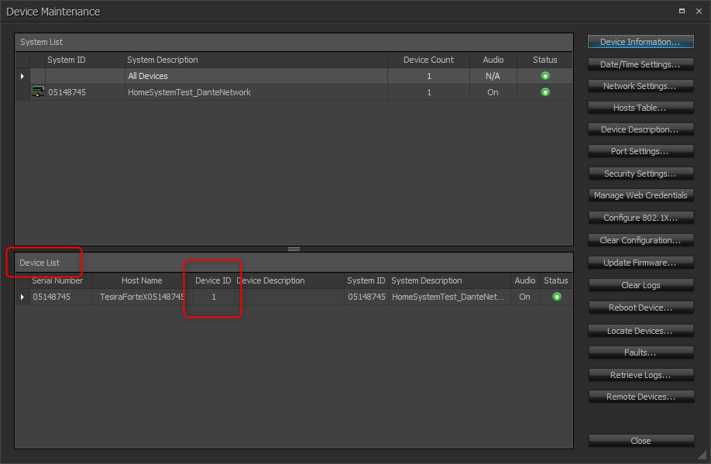Viewport: 711px width, 464px height.
Task: Expand the 05148745 row in the Device List
Action: click(x=22, y=297)
